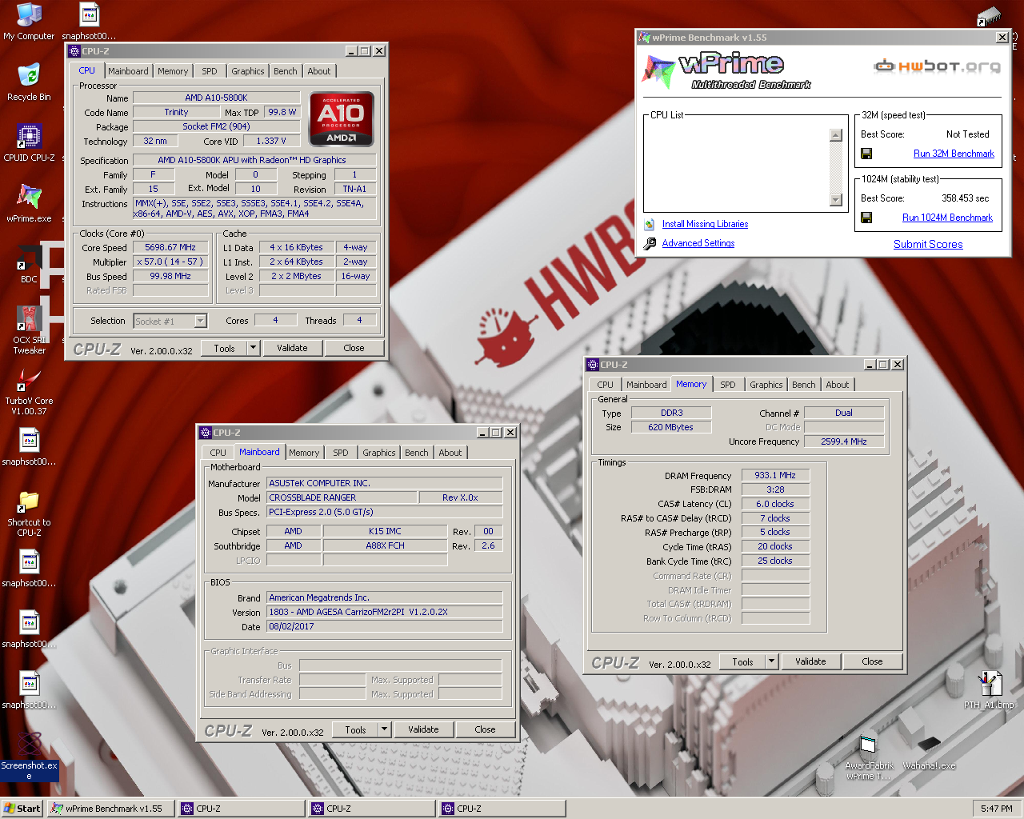Click the AMD A10 processor logo
Image resolution: width=1024 pixels, height=819 pixels.
(x=342, y=118)
